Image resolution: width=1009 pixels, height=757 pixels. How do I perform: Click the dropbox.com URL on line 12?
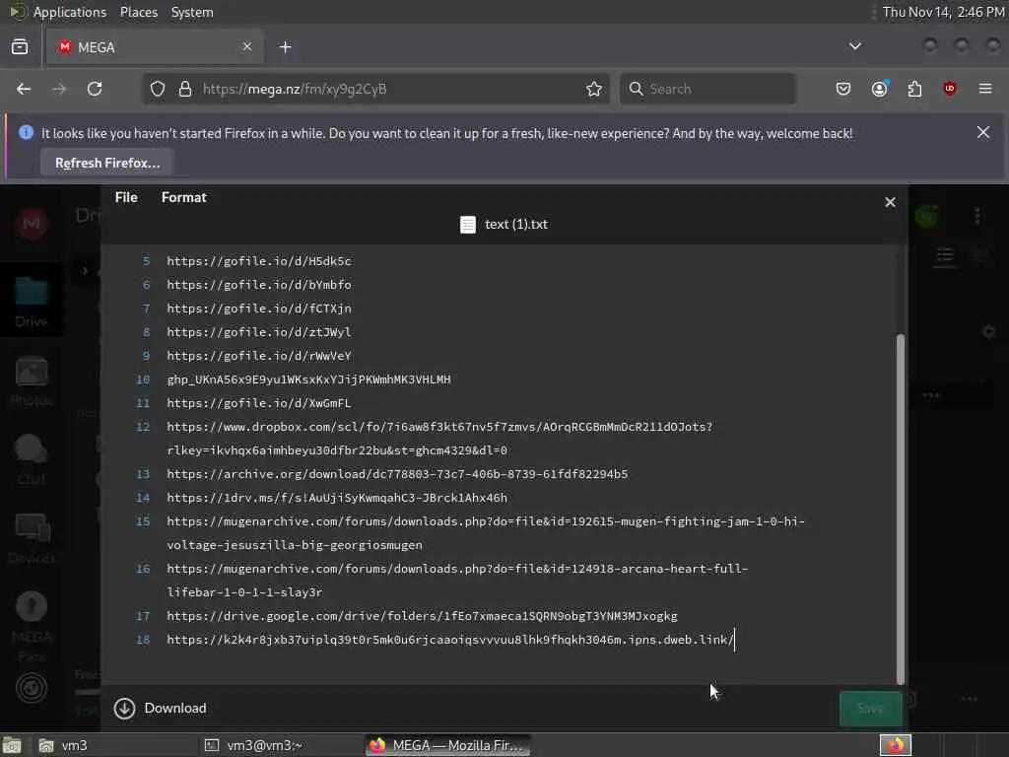pyautogui.click(x=439, y=439)
